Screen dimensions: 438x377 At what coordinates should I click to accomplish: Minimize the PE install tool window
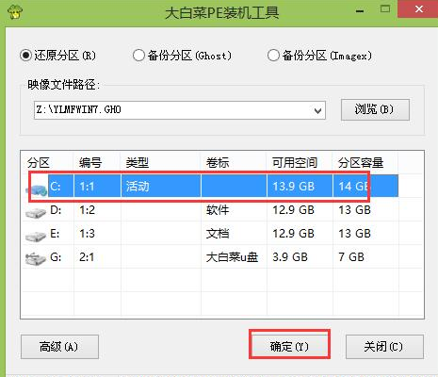pyautogui.click(x=360, y=11)
